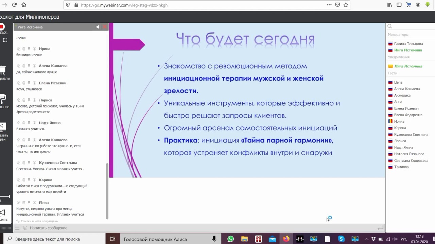Open the share screen tool
The height and width of the screenshot is (244, 435).
3,131
